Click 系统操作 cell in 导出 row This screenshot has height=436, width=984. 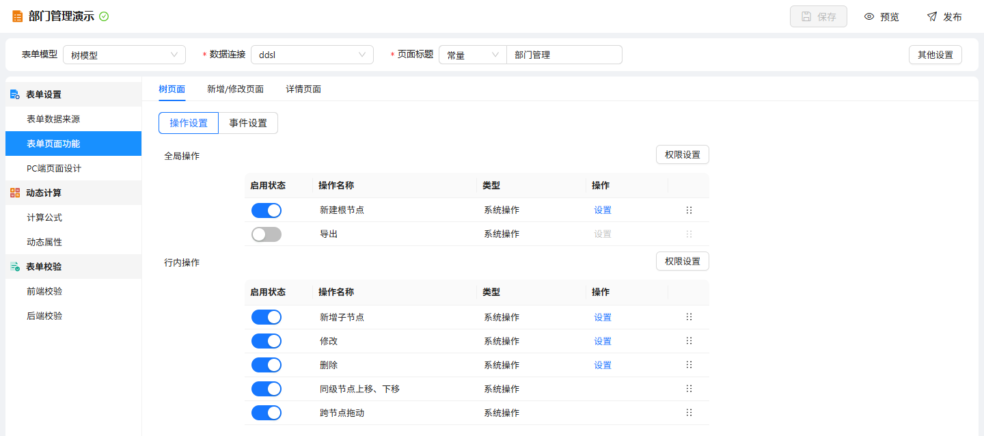[502, 234]
